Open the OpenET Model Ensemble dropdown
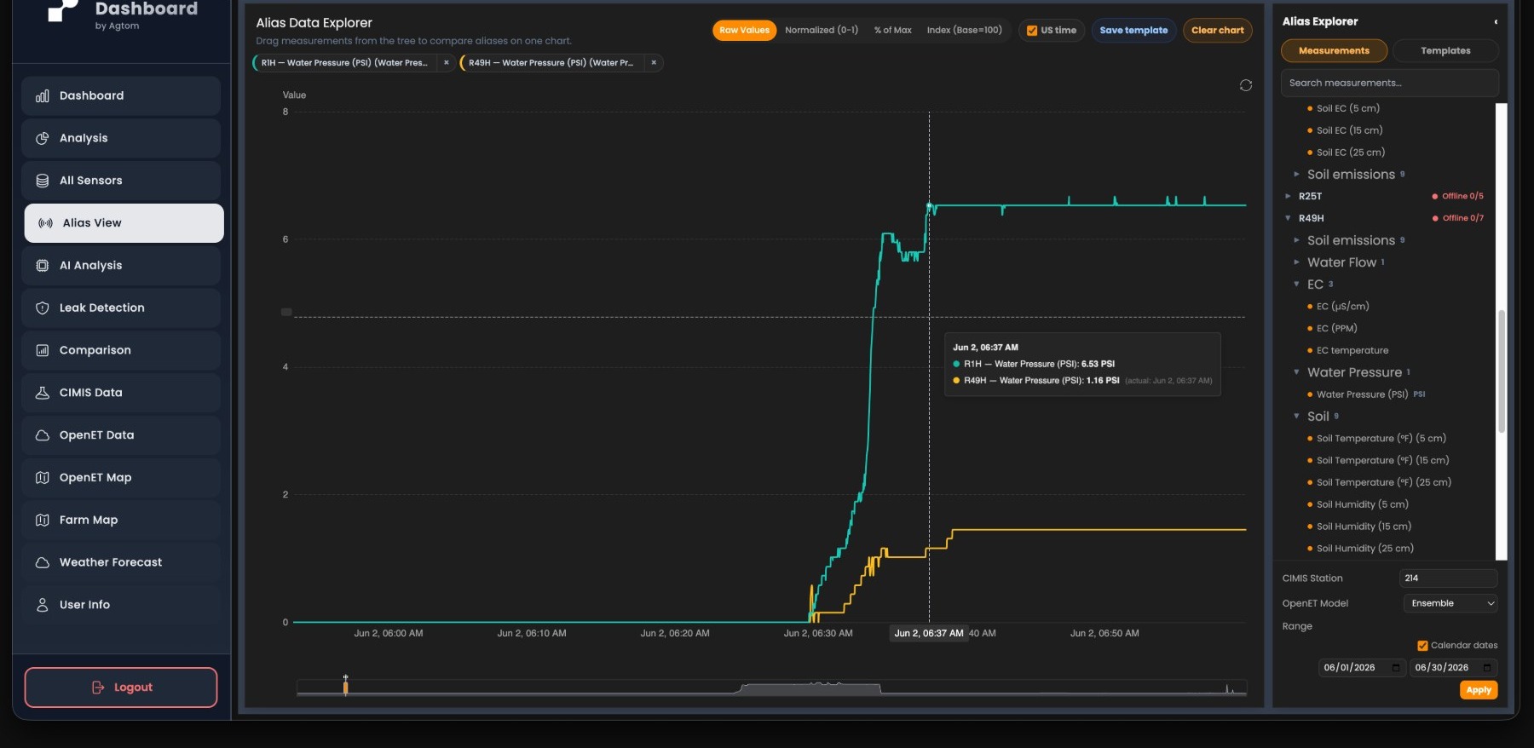Screen dimensions: 1534x748 click(x=1450, y=603)
